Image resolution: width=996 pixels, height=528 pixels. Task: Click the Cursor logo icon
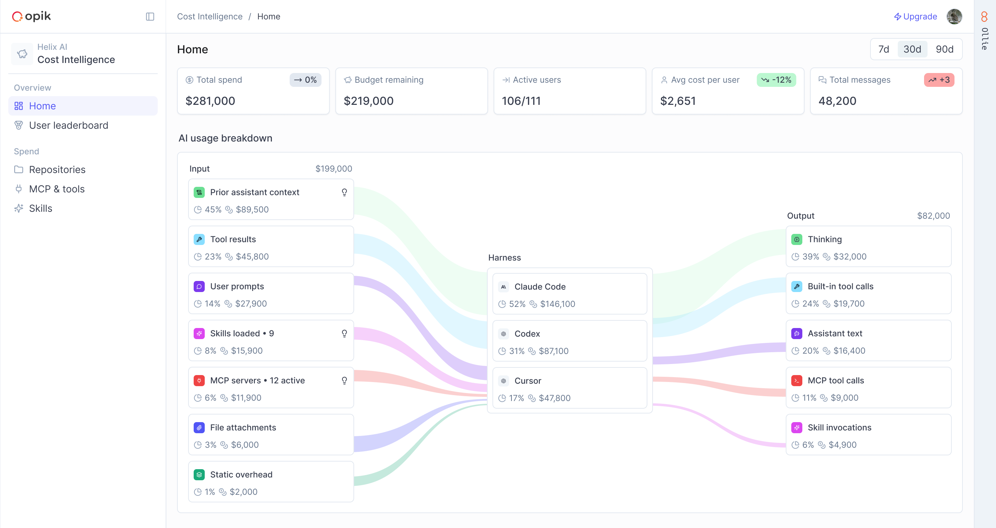point(504,381)
